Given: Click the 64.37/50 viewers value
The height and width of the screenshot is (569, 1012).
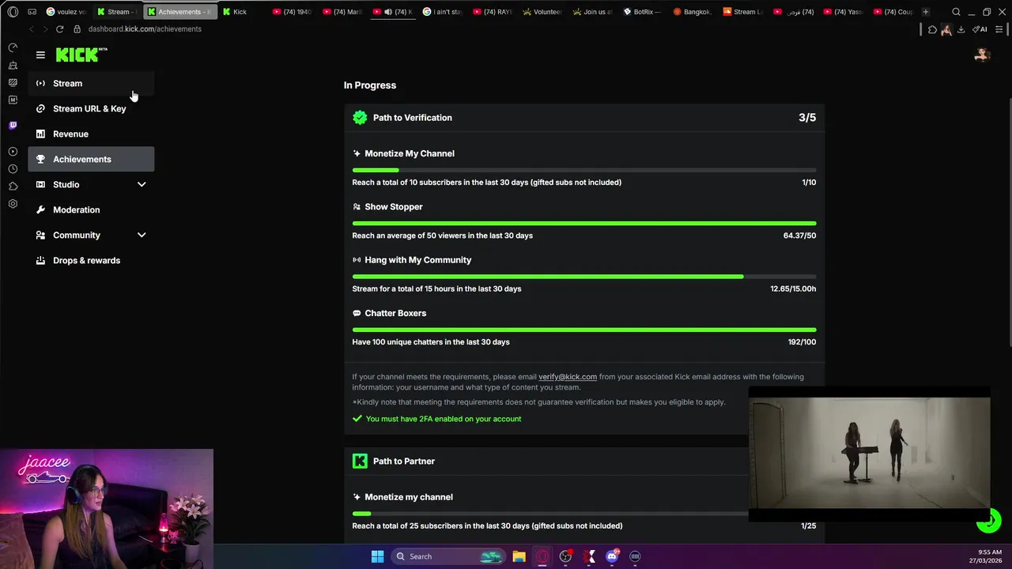Looking at the screenshot, I should [799, 236].
